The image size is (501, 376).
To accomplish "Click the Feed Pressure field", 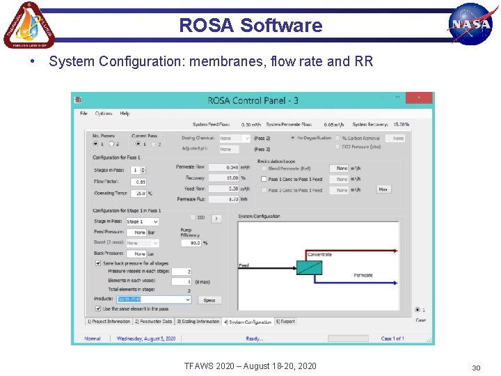I will 136,233.
